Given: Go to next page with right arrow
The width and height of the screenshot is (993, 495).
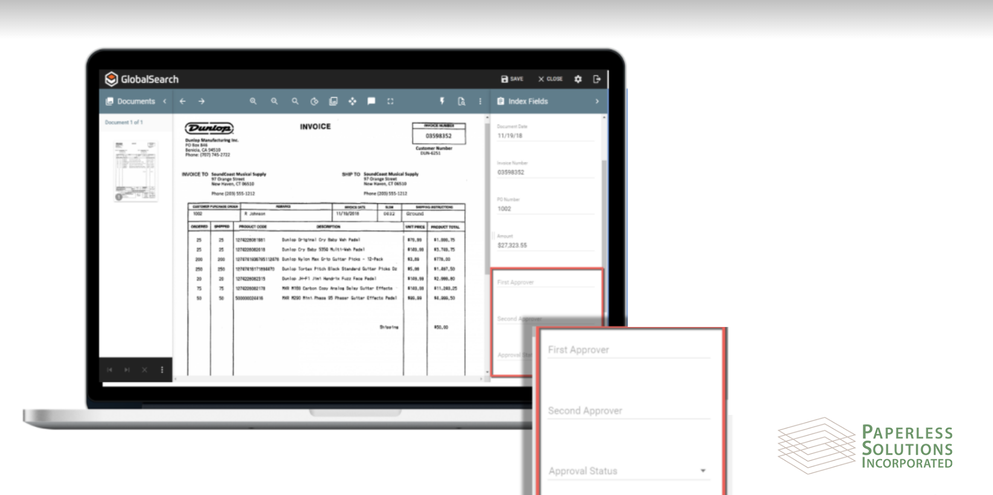Looking at the screenshot, I should (x=202, y=101).
